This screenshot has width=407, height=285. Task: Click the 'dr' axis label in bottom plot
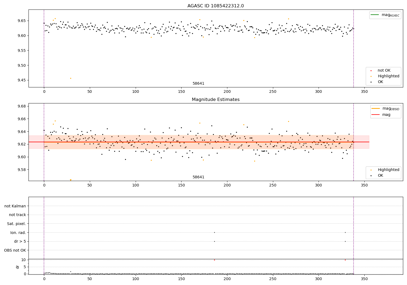pos(18,267)
